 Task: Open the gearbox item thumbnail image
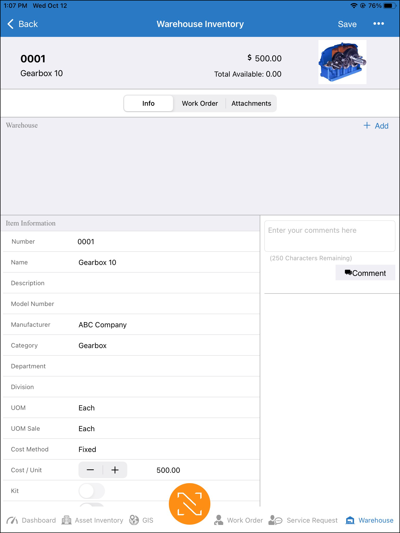[342, 62]
